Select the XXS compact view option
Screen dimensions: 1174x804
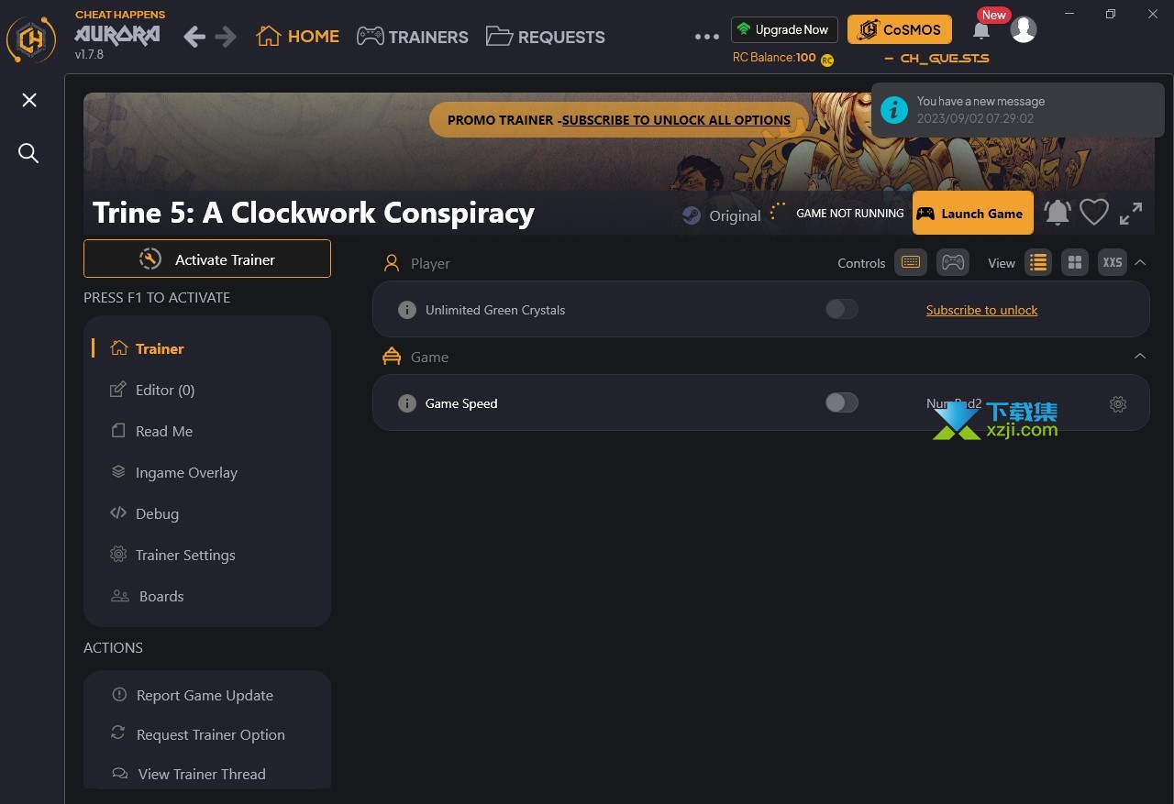point(1113,262)
